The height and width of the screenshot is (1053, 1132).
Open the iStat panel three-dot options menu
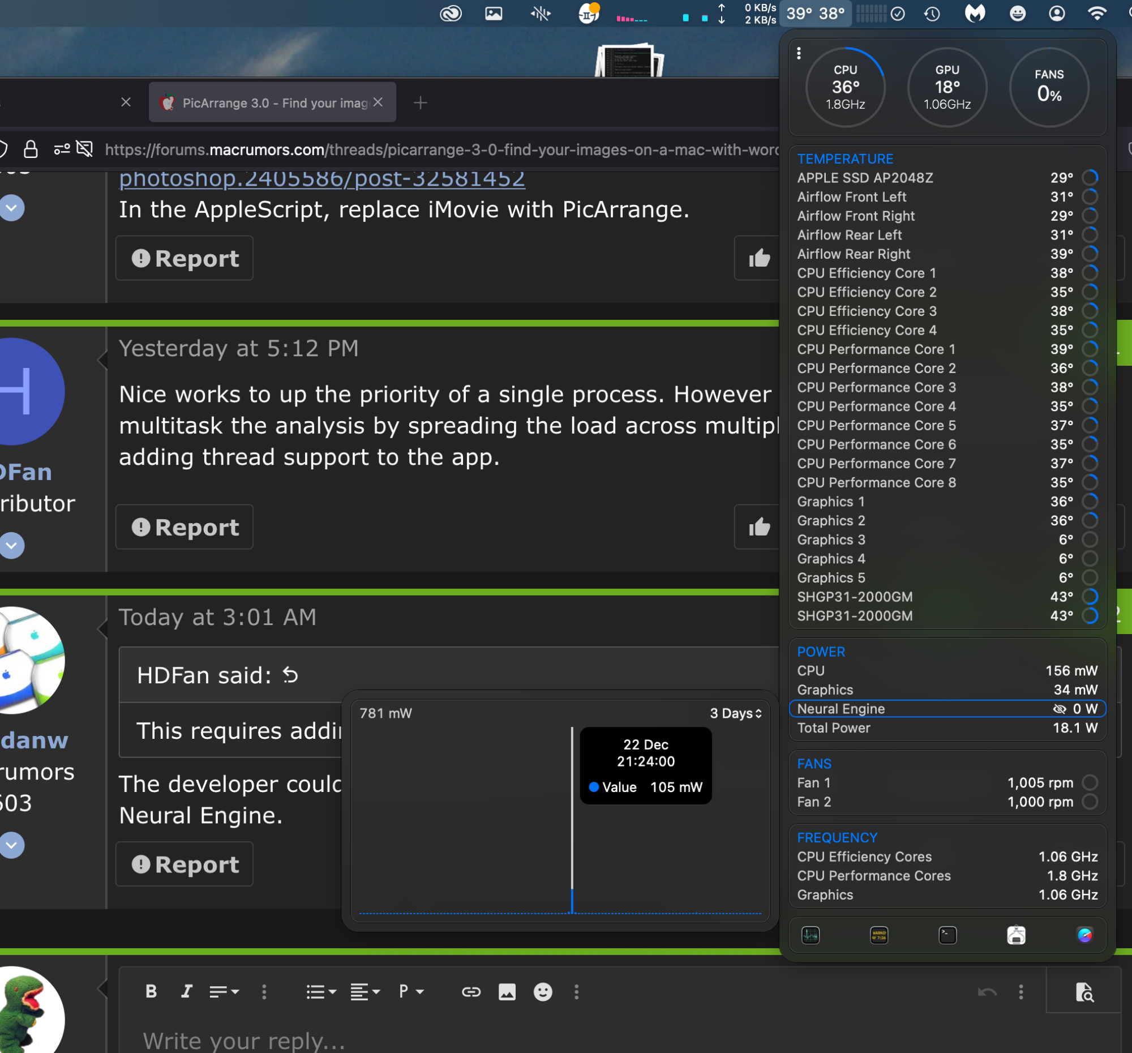point(798,54)
